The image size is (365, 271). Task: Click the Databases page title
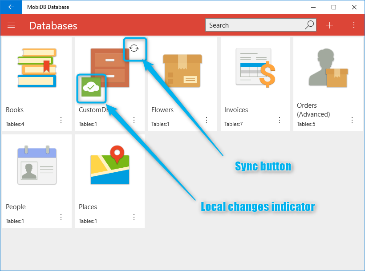tap(53, 26)
